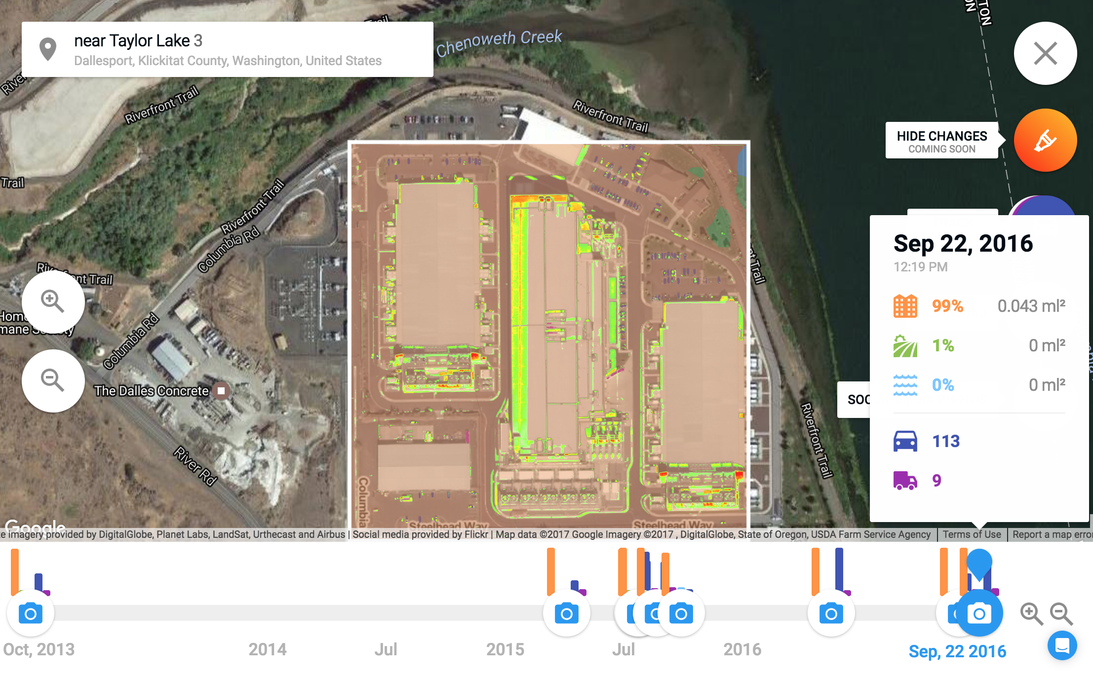The width and height of the screenshot is (1093, 677).
Task: Click the vegetation field icon showing 1%
Action: tap(905, 345)
